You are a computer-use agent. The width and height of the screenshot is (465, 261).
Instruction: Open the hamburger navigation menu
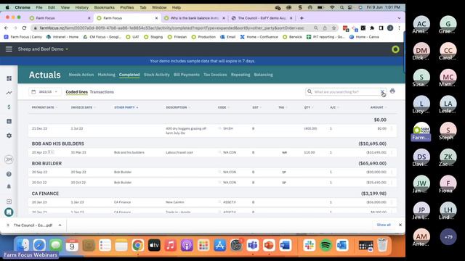coord(9,49)
